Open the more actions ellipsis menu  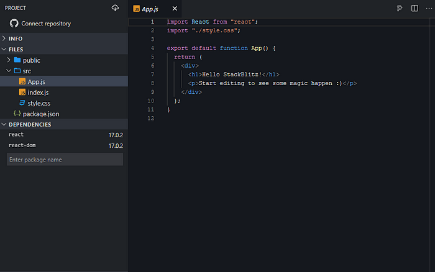[x=429, y=8]
